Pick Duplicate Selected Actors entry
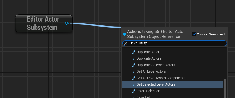This screenshot has width=235, height=98. [173, 65]
